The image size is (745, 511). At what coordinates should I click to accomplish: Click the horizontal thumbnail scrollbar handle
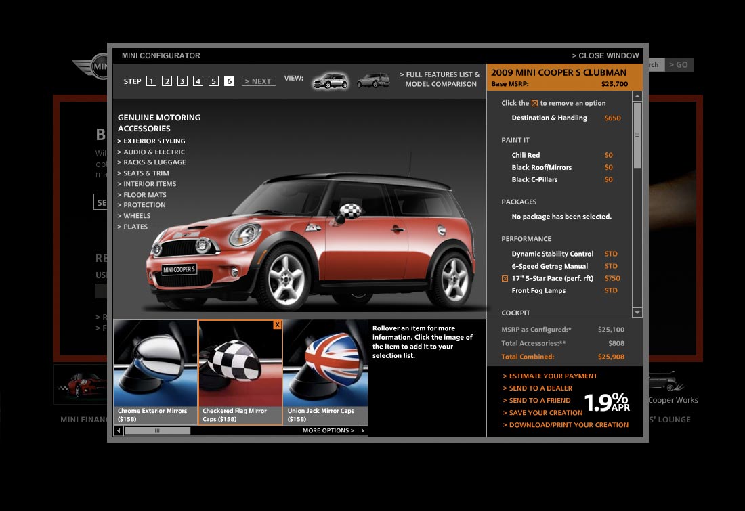pyautogui.click(x=157, y=430)
